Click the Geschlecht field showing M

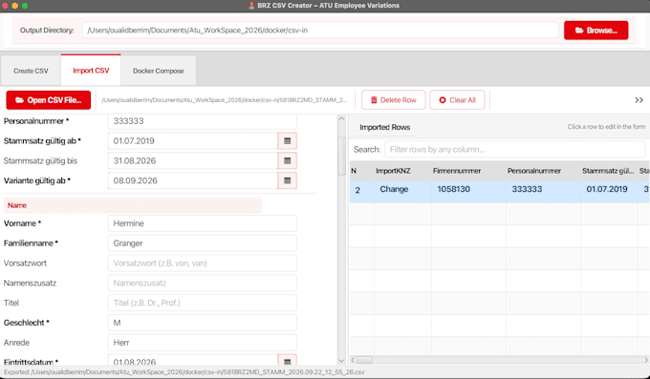203,323
